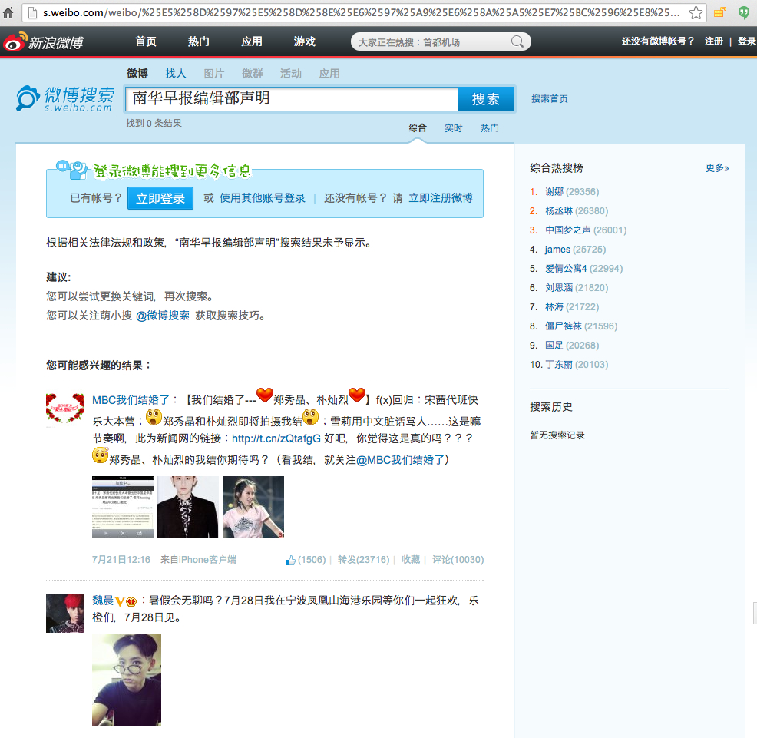Open 转发(23716) on the MBC post

coord(364,560)
